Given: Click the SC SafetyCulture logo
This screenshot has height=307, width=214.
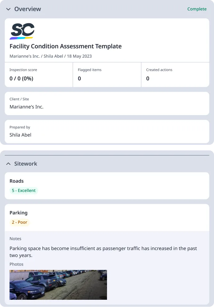Looking at the screenshot, I should 22,31.
